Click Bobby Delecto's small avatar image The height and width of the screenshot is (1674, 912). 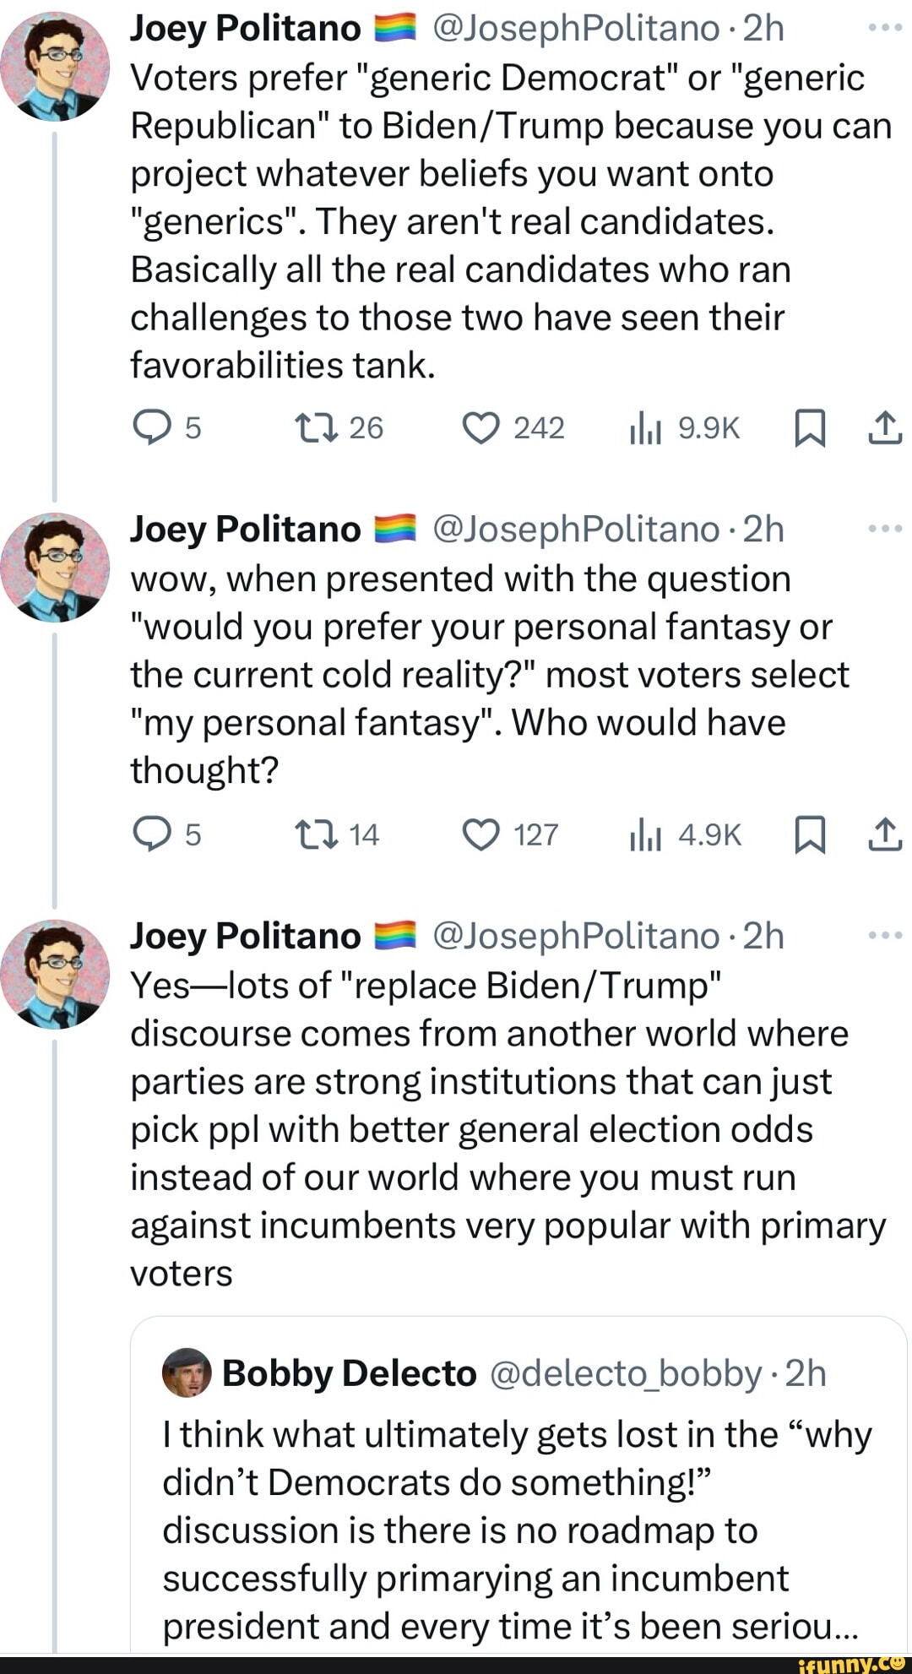(x=187, y=1372)
